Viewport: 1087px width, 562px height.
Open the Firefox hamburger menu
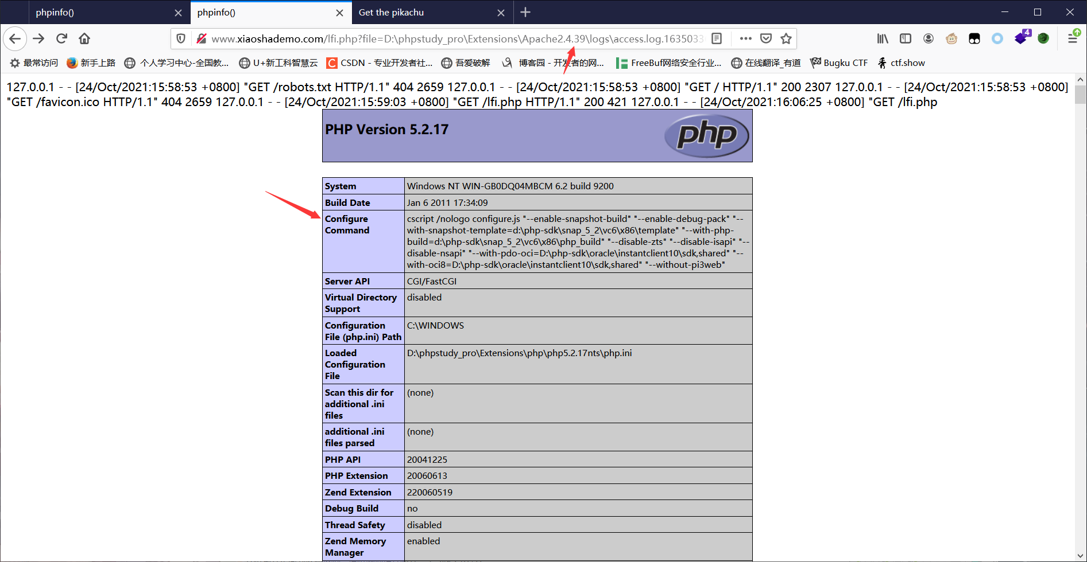pyautogui.click(x=1073, y=38)
